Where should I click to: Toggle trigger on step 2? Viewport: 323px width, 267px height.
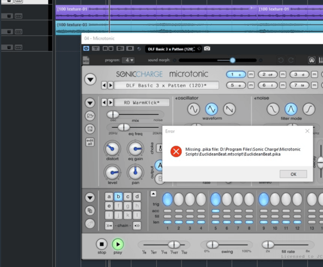[x=179, y=199]
